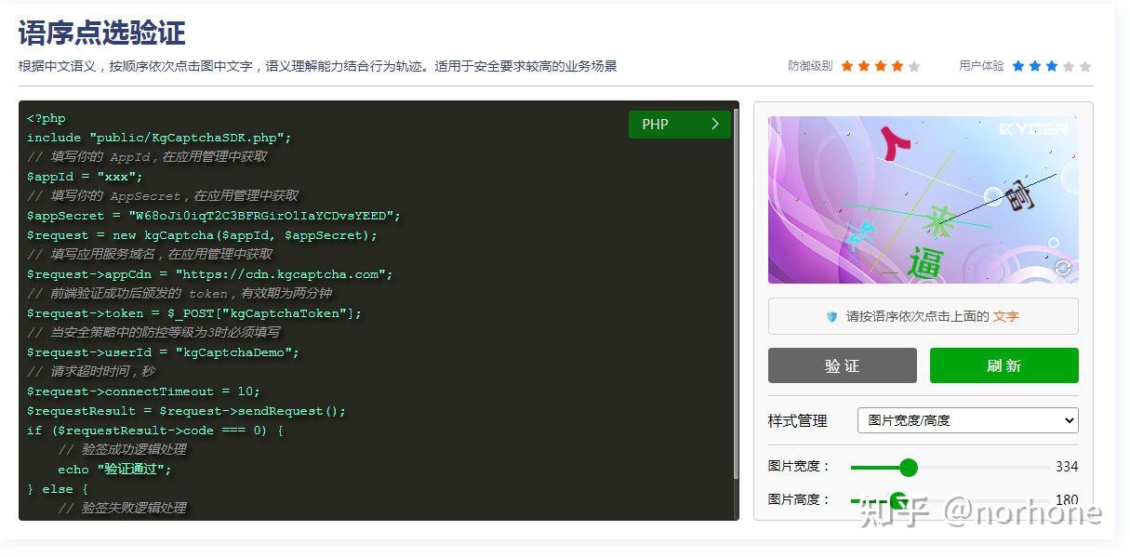
Task: Click the single grey star under 防御级别
Action: point(914,66)
